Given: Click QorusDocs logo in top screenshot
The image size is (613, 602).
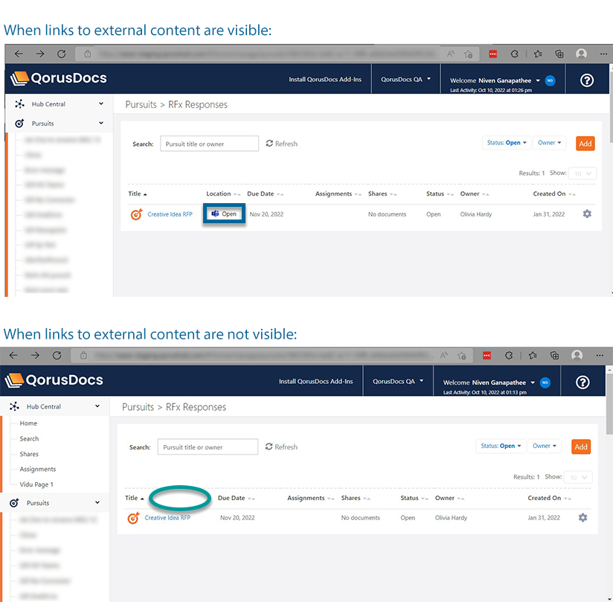Looking at the screenshot, I should click(59, 78).
